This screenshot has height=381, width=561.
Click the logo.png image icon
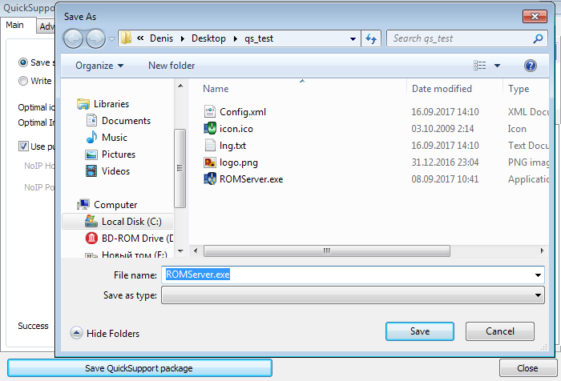point(210,162)
